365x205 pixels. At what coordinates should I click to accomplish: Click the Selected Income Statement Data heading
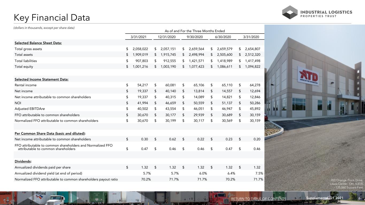(41, 79)
